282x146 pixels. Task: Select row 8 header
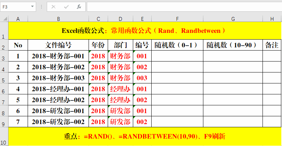(x=4, y=111)
